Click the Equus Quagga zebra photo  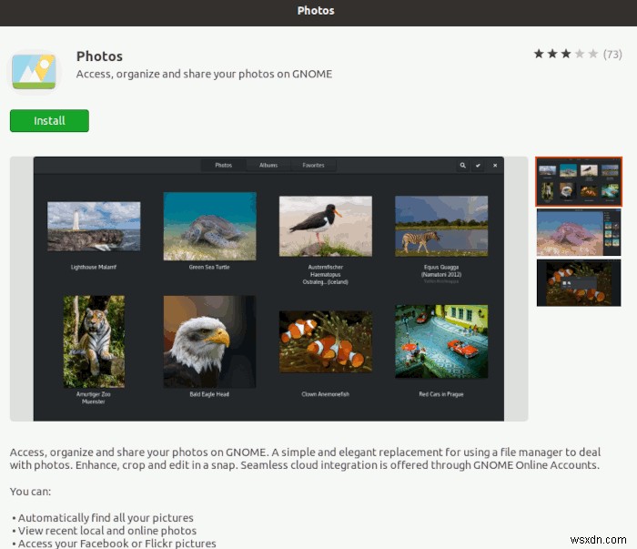441,227
